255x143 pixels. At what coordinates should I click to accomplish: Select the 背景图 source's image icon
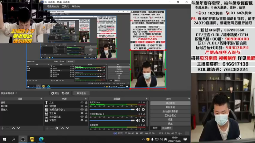(47, 120)
